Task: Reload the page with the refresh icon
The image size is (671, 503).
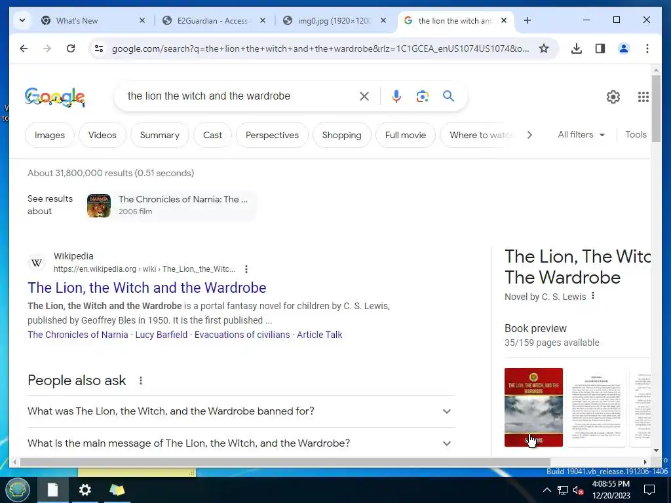Action: click(x=71, y=48)
